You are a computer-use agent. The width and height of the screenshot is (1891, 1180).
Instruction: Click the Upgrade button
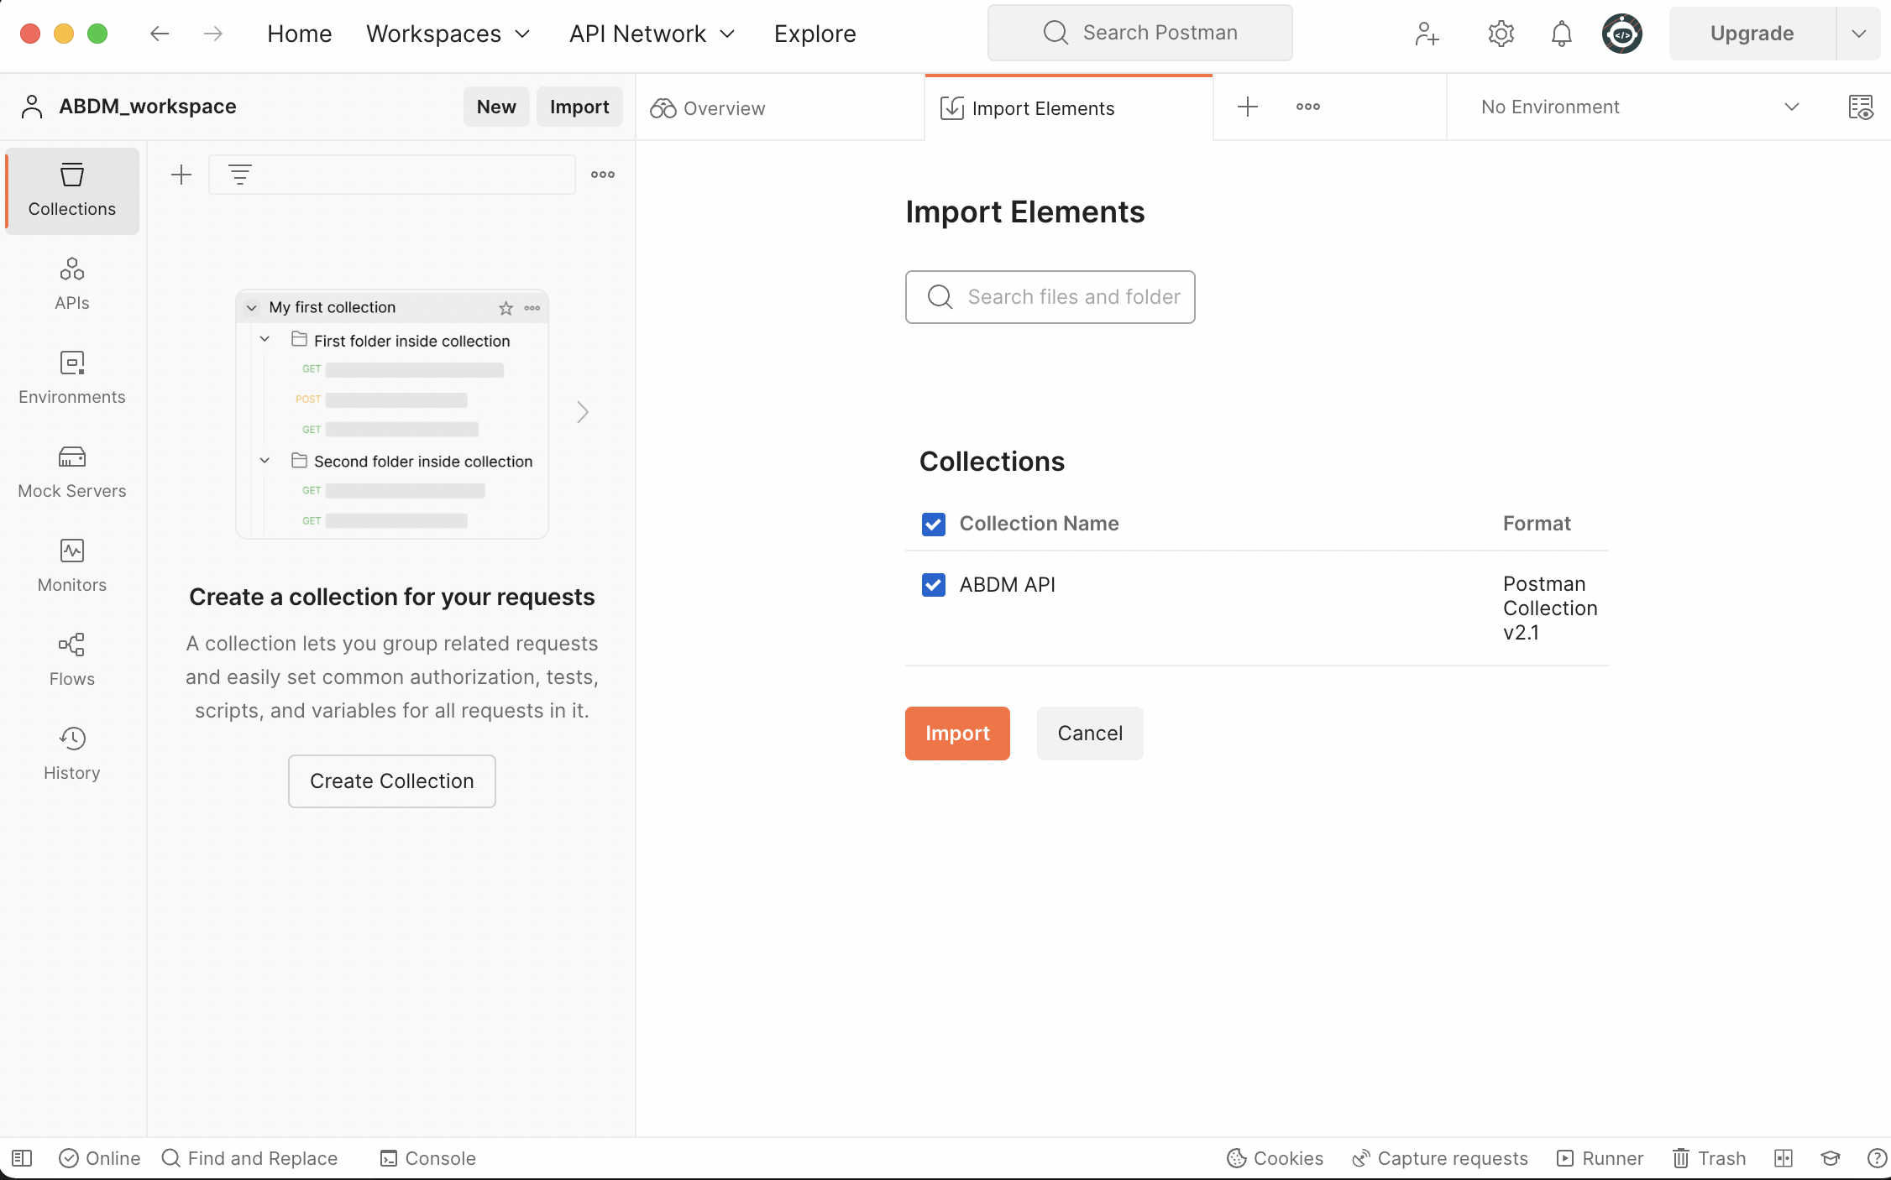click(1752, 34)
